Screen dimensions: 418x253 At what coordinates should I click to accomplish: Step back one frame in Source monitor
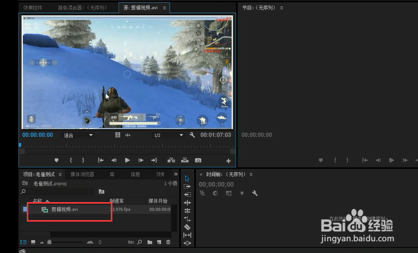(x=114, y=160)
